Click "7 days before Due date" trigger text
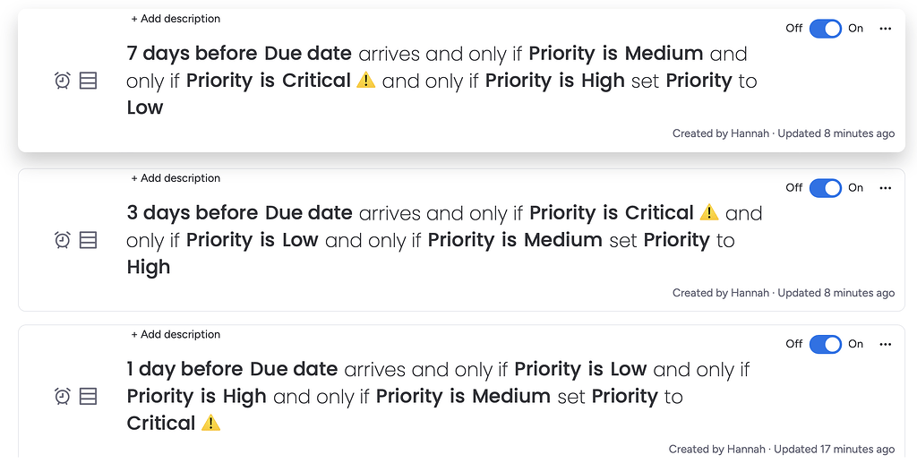This screenshot has height=472, width=917. pyautogui.click(x=239, y=54)
